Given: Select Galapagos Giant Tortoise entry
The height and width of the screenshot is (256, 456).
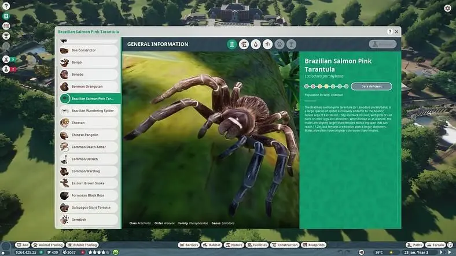Looking at the screenshot, I should 89,207.
